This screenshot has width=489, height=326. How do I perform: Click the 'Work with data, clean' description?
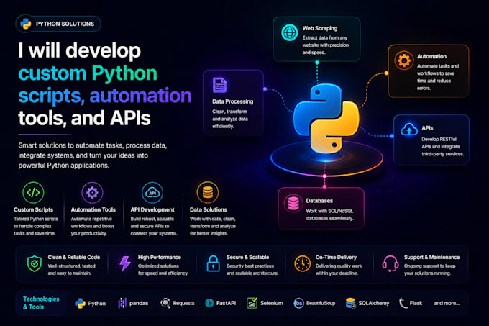(213, 226)
